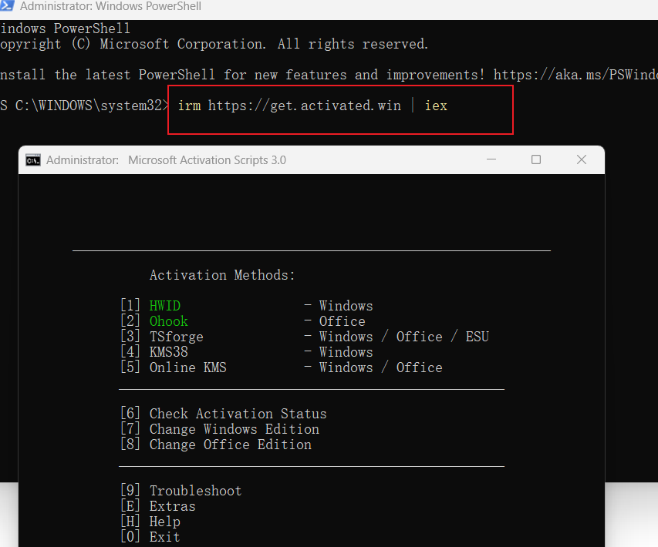This screenshot has width=658, height=547.
Task: Select the KMS38 option
Action: [x=154, y=351]
